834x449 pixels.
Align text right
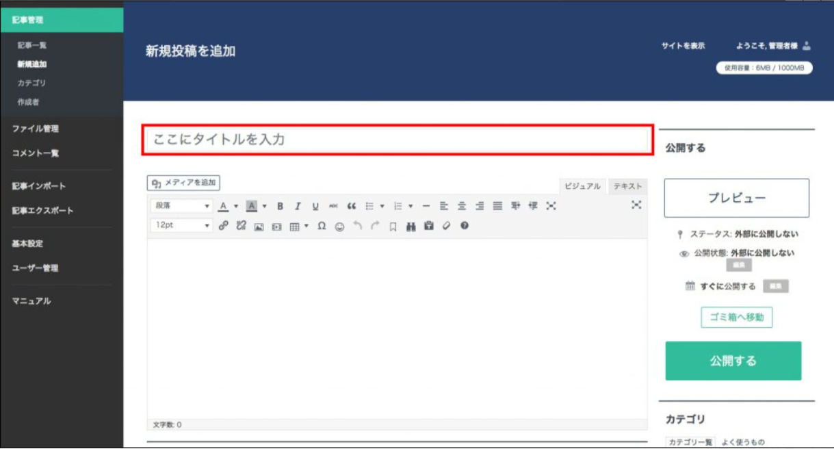(x=480, y=206)
